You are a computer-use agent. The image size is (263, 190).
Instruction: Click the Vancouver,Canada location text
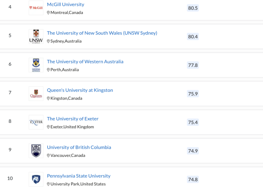coord(68,156)
